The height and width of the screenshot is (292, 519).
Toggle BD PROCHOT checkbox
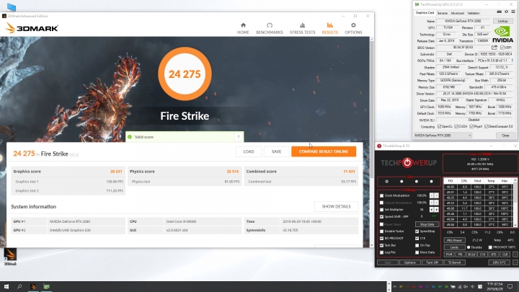pyautogui.click(x=381, y=238)
